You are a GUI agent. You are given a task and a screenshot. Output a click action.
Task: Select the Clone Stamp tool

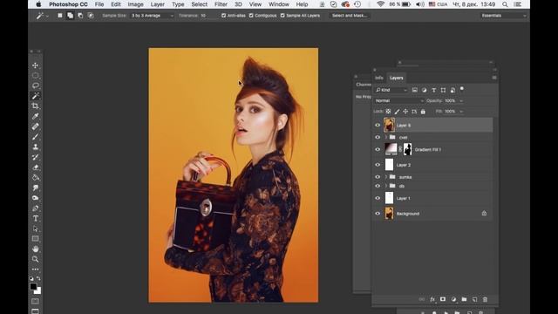point(35,147)
